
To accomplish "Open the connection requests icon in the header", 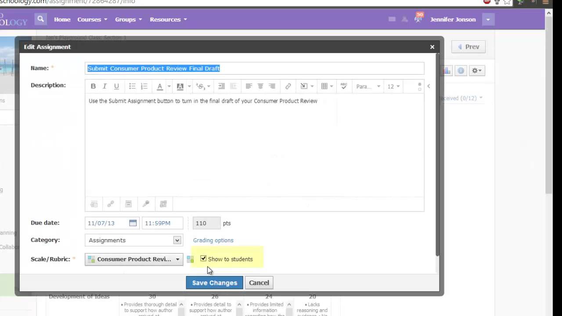I will pyautogui.click(x=405, y=19).
